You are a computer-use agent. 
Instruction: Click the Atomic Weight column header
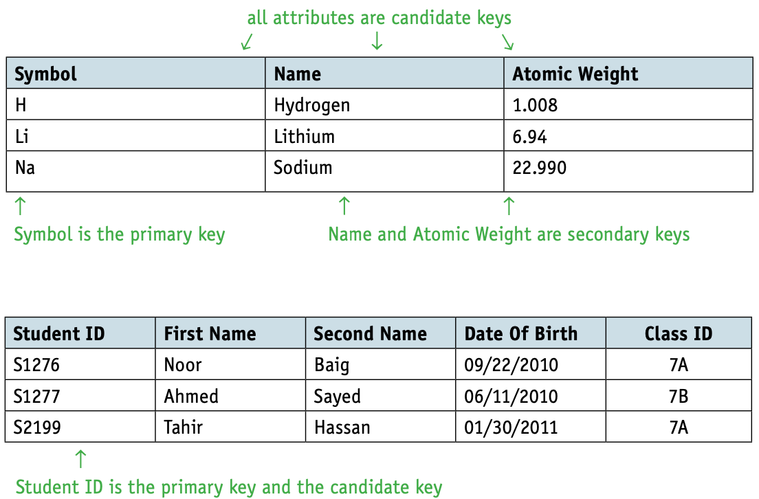(628, 73)
